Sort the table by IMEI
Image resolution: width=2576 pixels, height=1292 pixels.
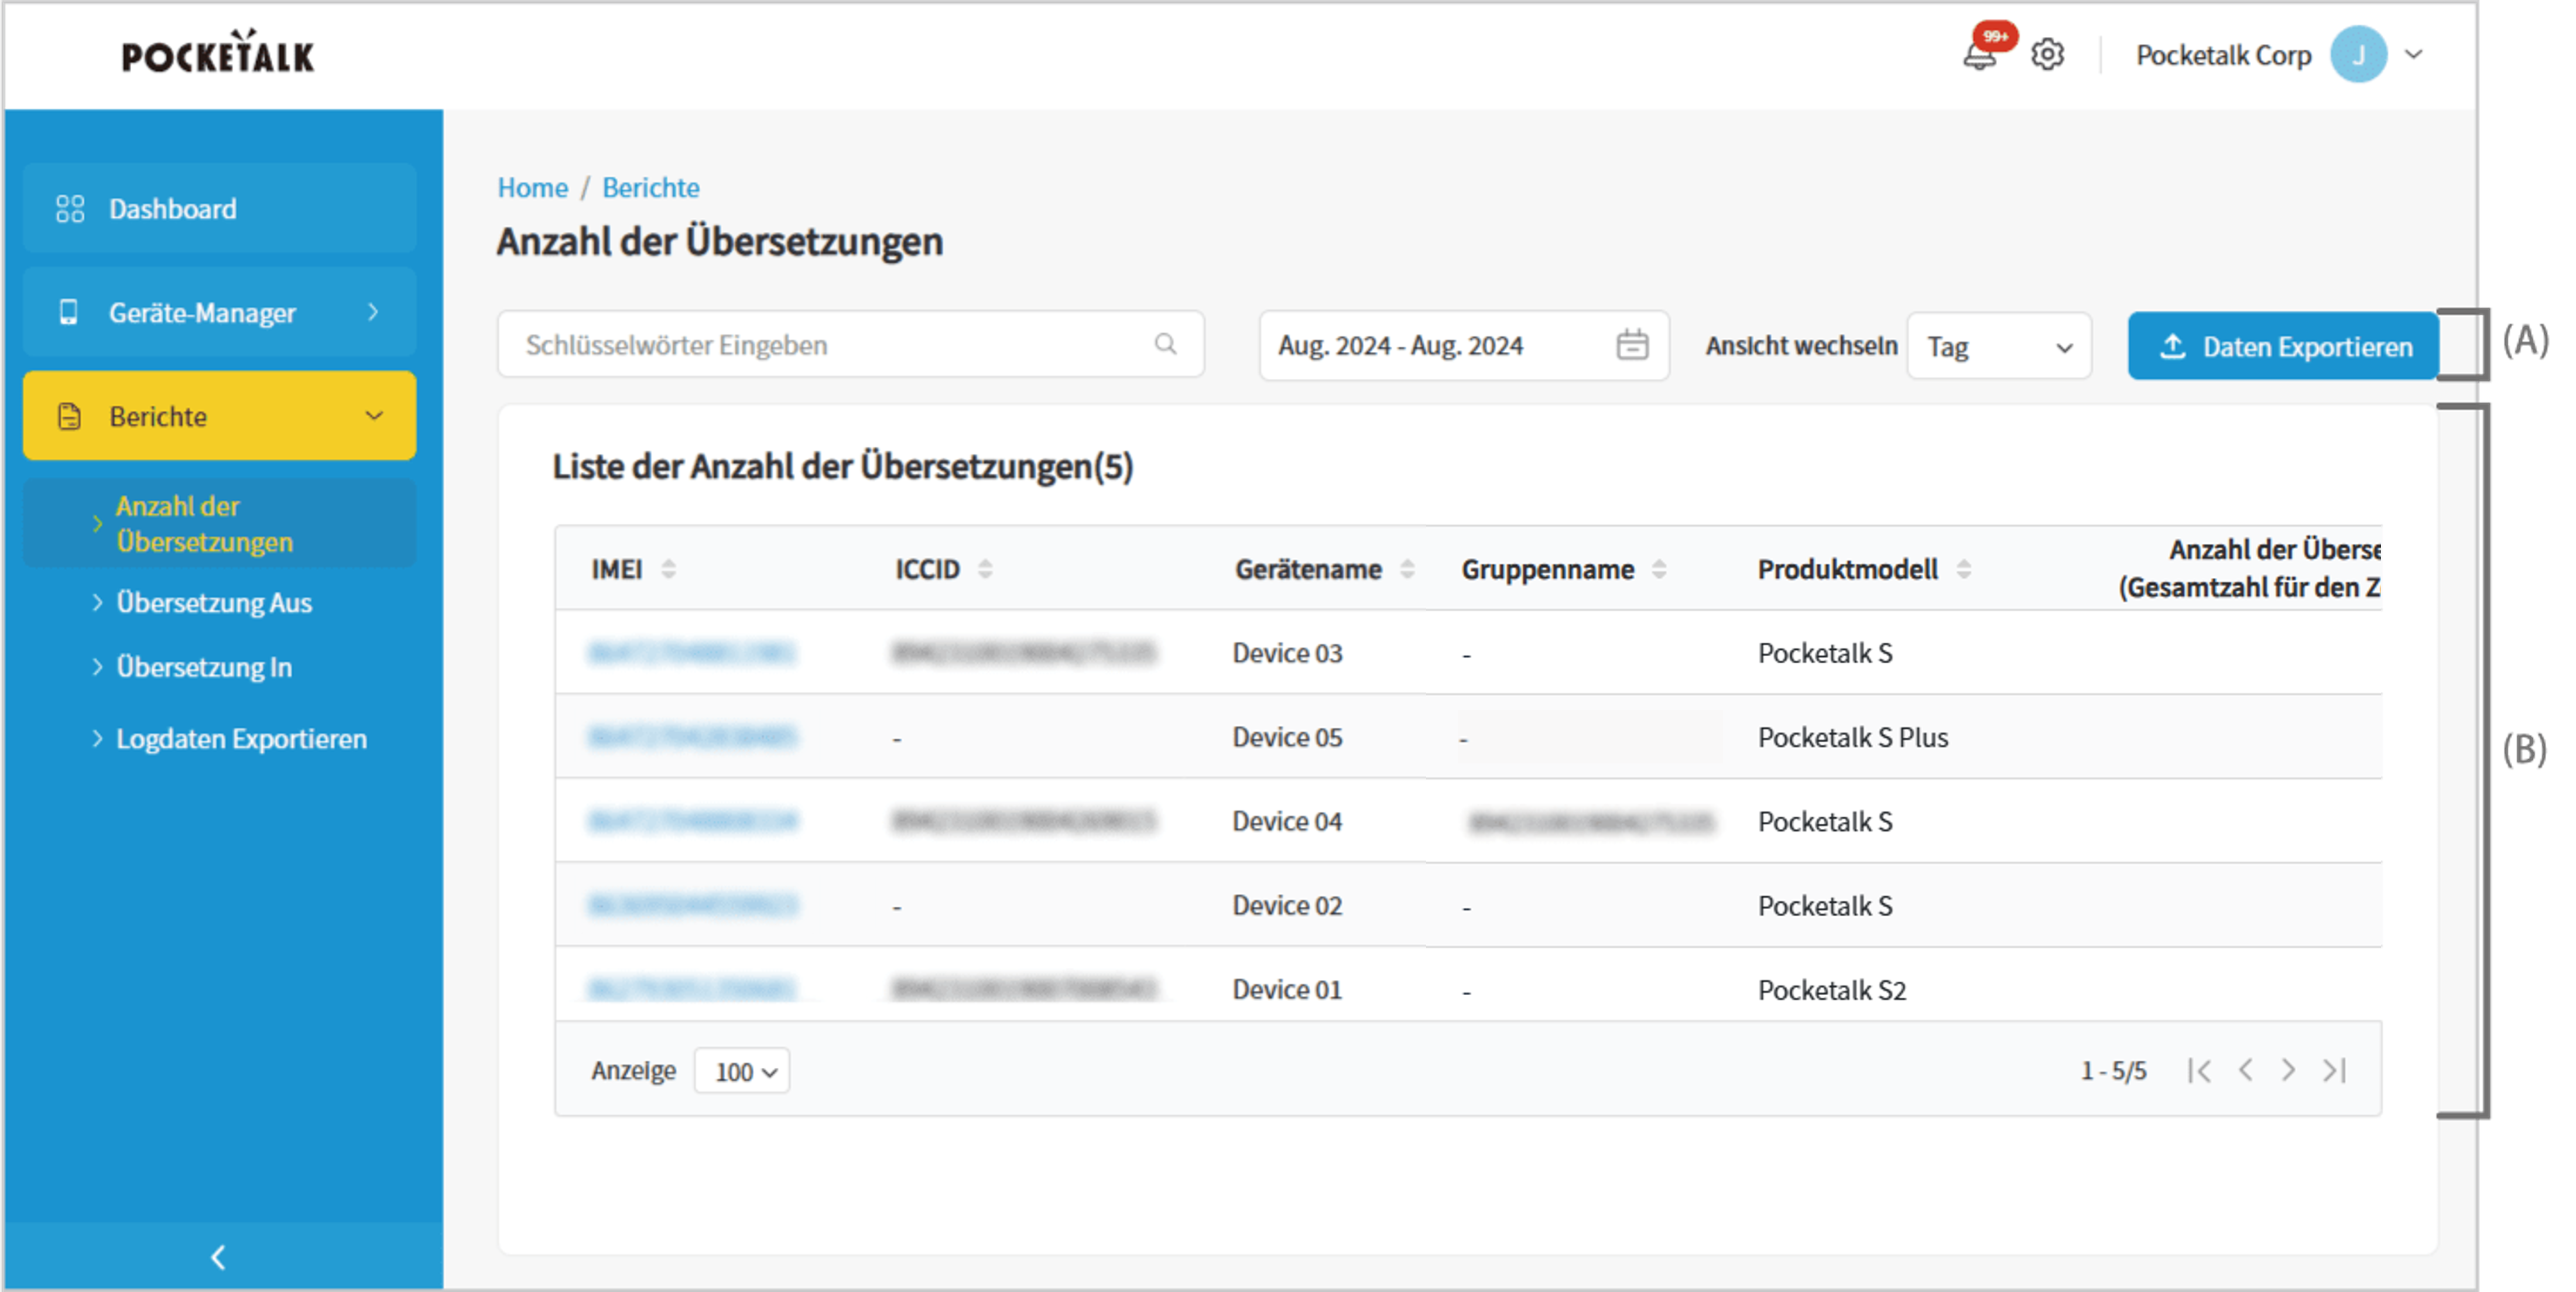pos(668,569)
